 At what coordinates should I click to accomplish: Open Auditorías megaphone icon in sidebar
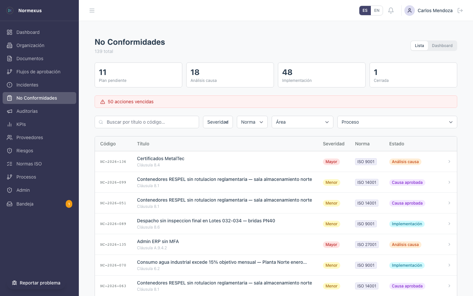point(10,111)
